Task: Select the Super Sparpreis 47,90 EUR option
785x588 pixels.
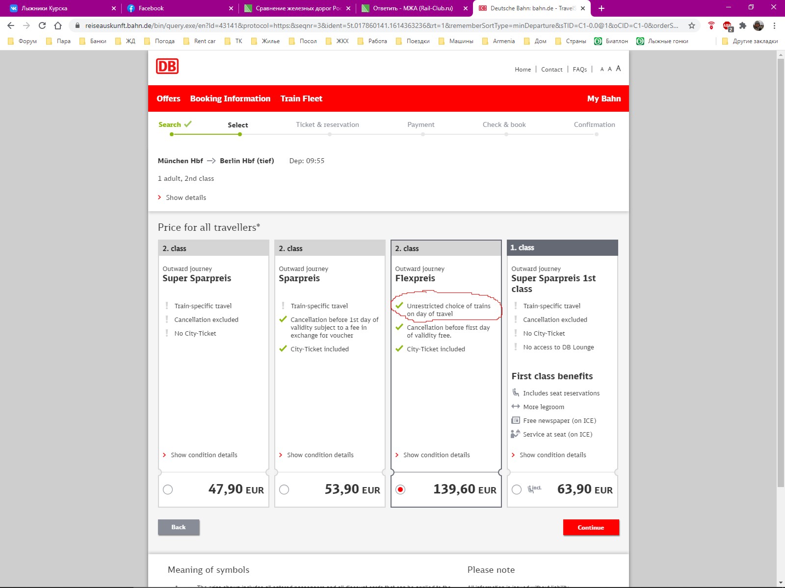Action: tap(168, 490)
